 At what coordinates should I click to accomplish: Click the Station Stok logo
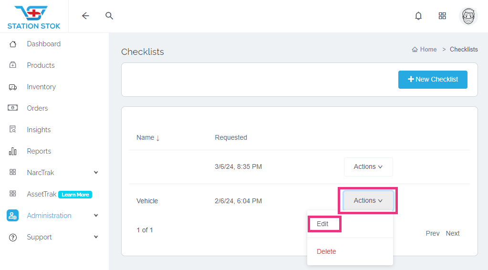point(34,17)
